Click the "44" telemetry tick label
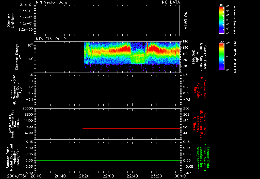This screenshot has height=179, width=260. tap(185, 133)
